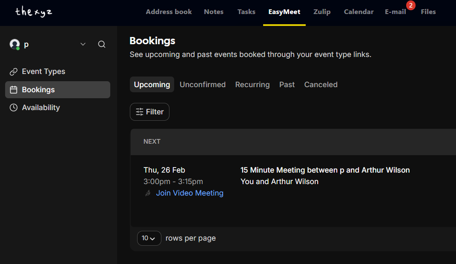Open Zulip from the top menu

click(322, 11)
